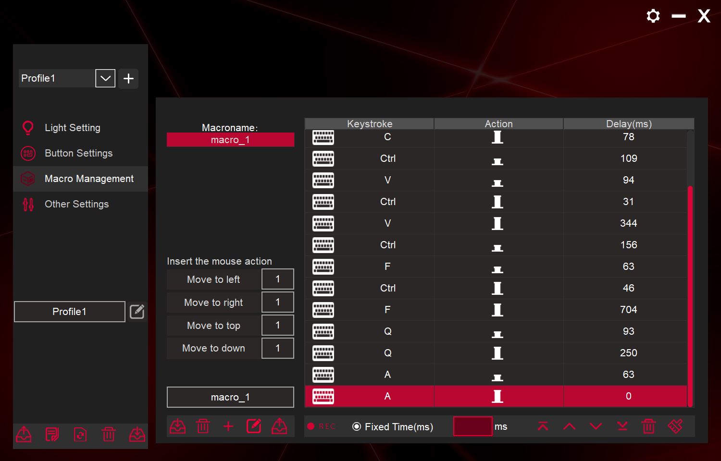This screenshot has width=721, height=461.
Task: Select the Q keystroke with delay 93
Action: point(388,331)
